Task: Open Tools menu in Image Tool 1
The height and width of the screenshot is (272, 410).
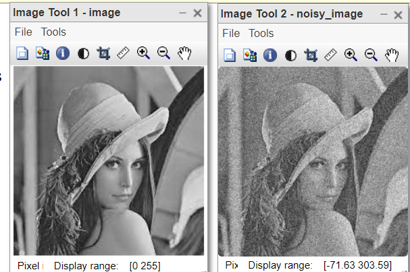Action: tap(53, 32)
